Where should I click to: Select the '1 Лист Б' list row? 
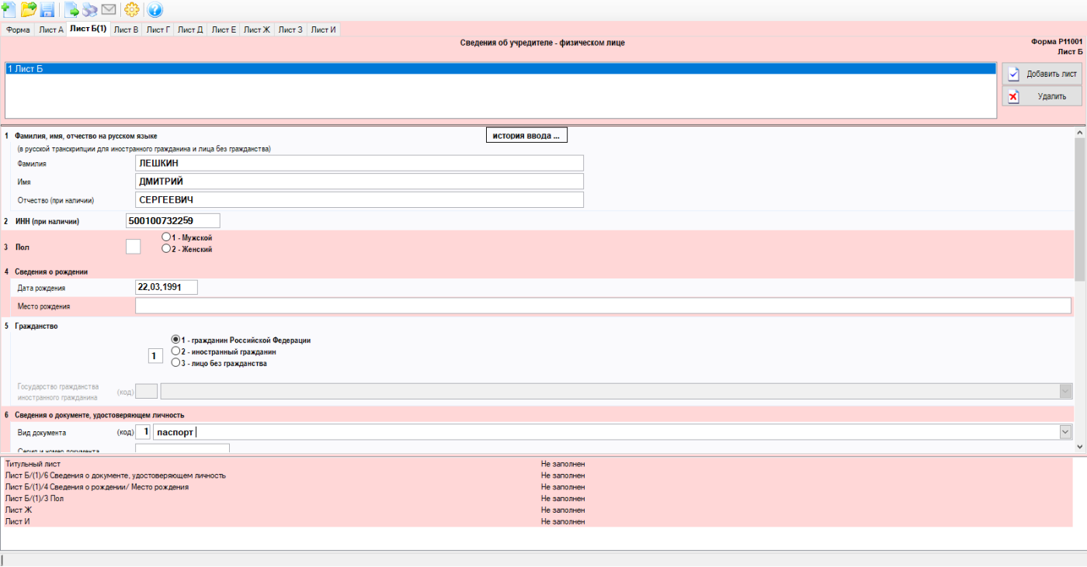tap(500, 69)
